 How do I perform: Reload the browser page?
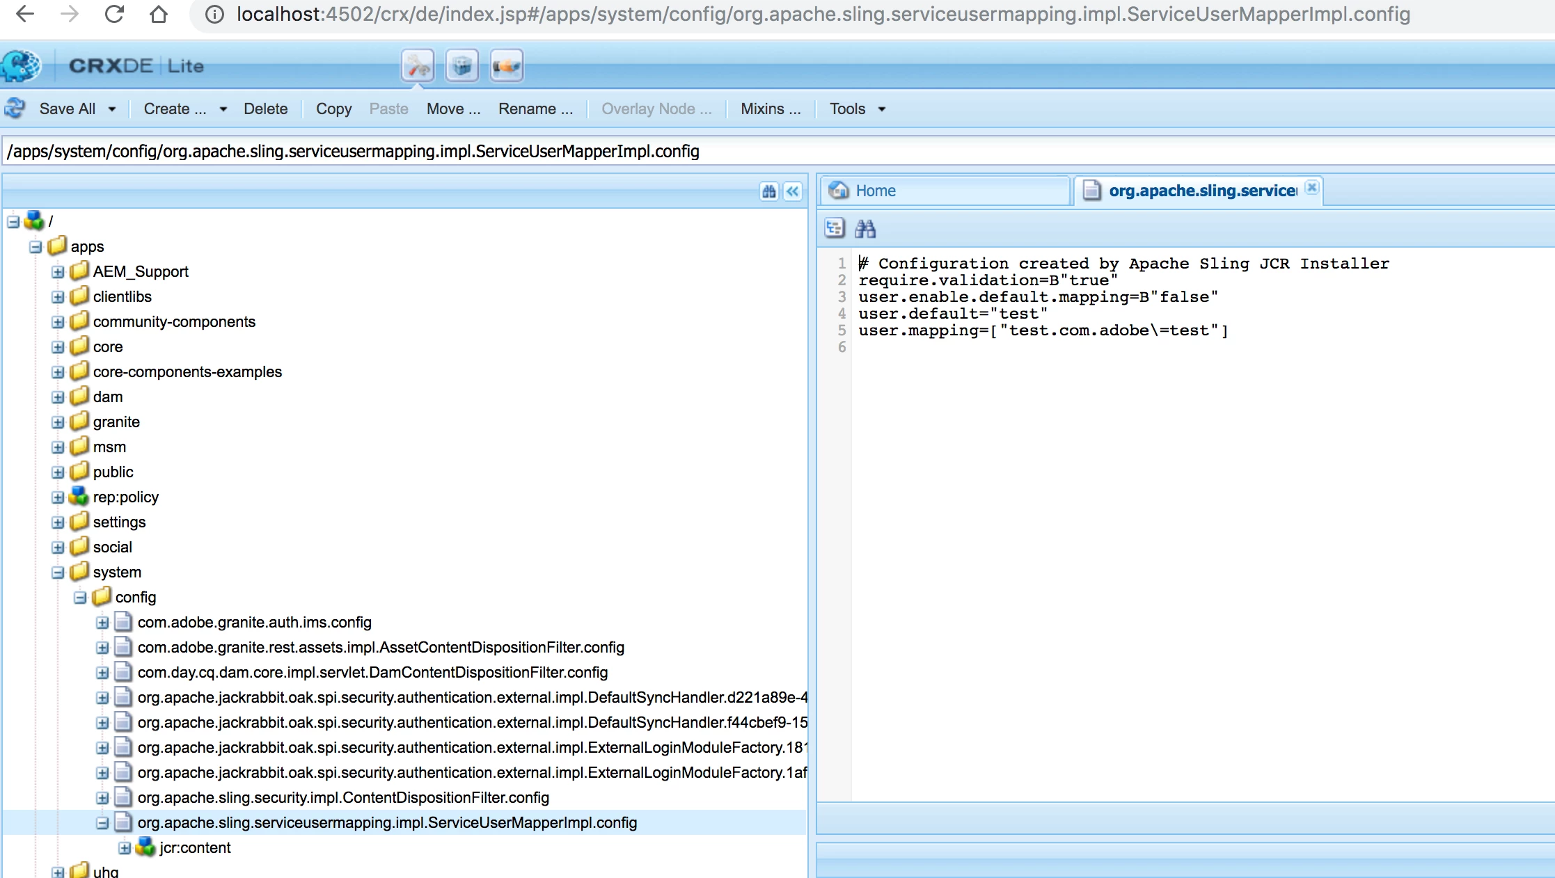point(114,14)
